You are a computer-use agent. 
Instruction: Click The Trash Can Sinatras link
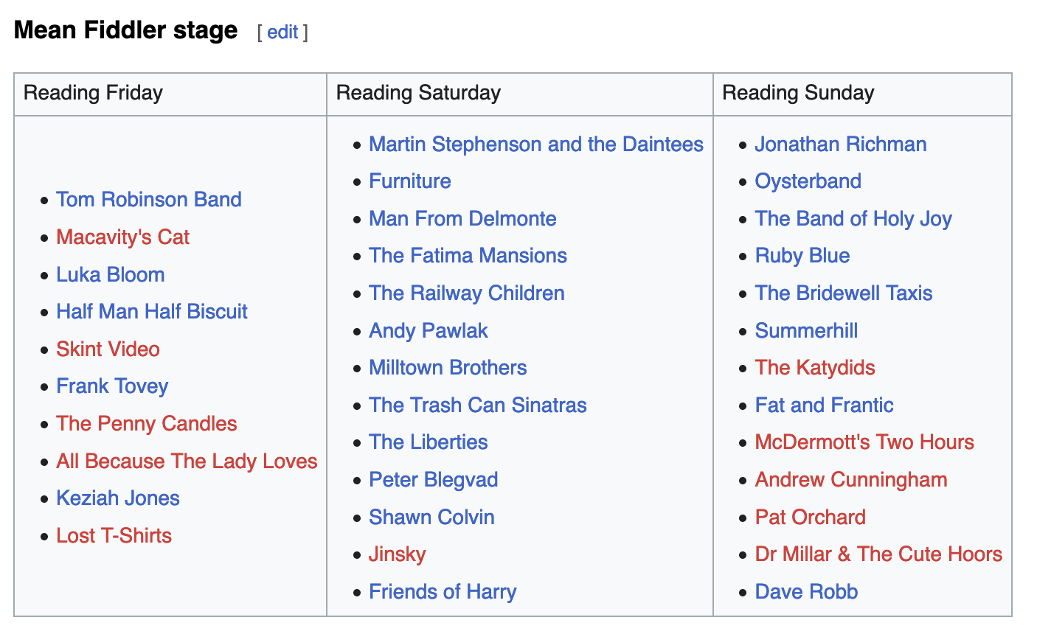coord(478,405)
